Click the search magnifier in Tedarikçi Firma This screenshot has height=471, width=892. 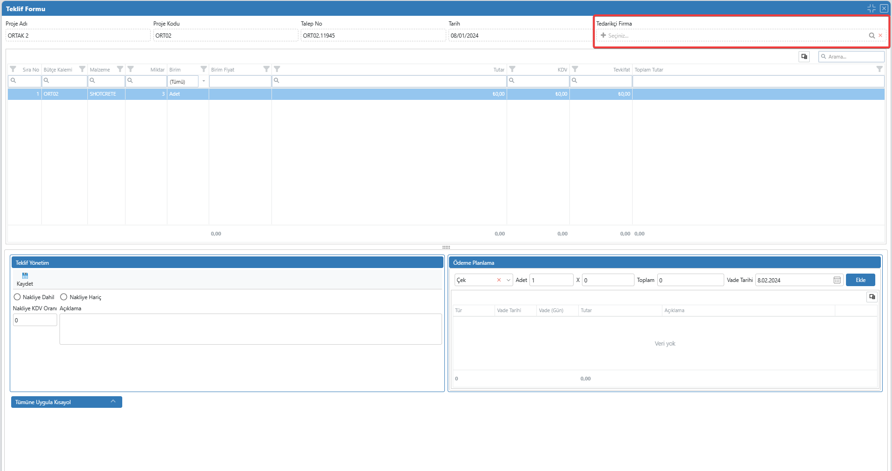[872, 36]
